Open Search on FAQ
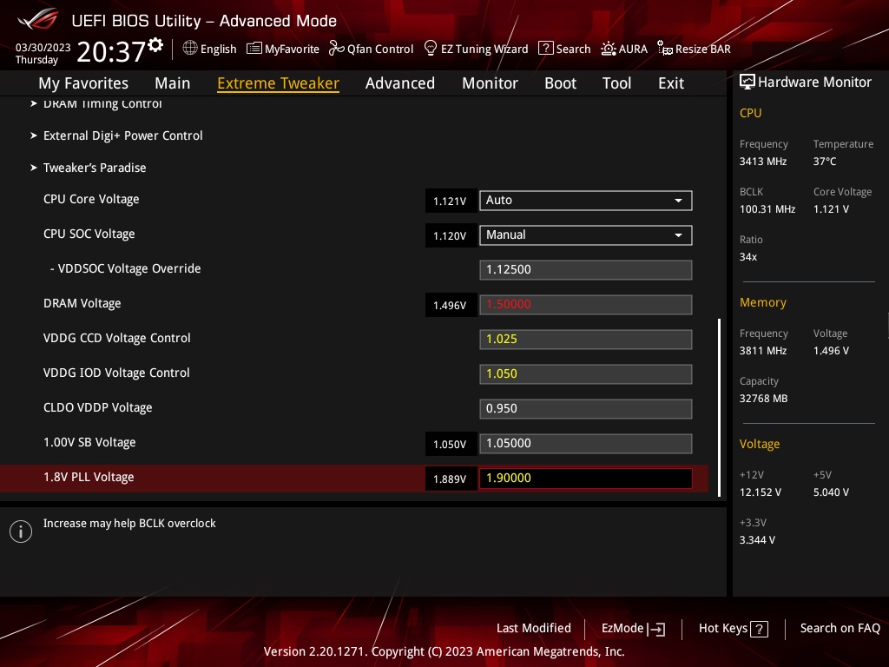The height and width of the screenshot is (667, 889). point(840,628)
